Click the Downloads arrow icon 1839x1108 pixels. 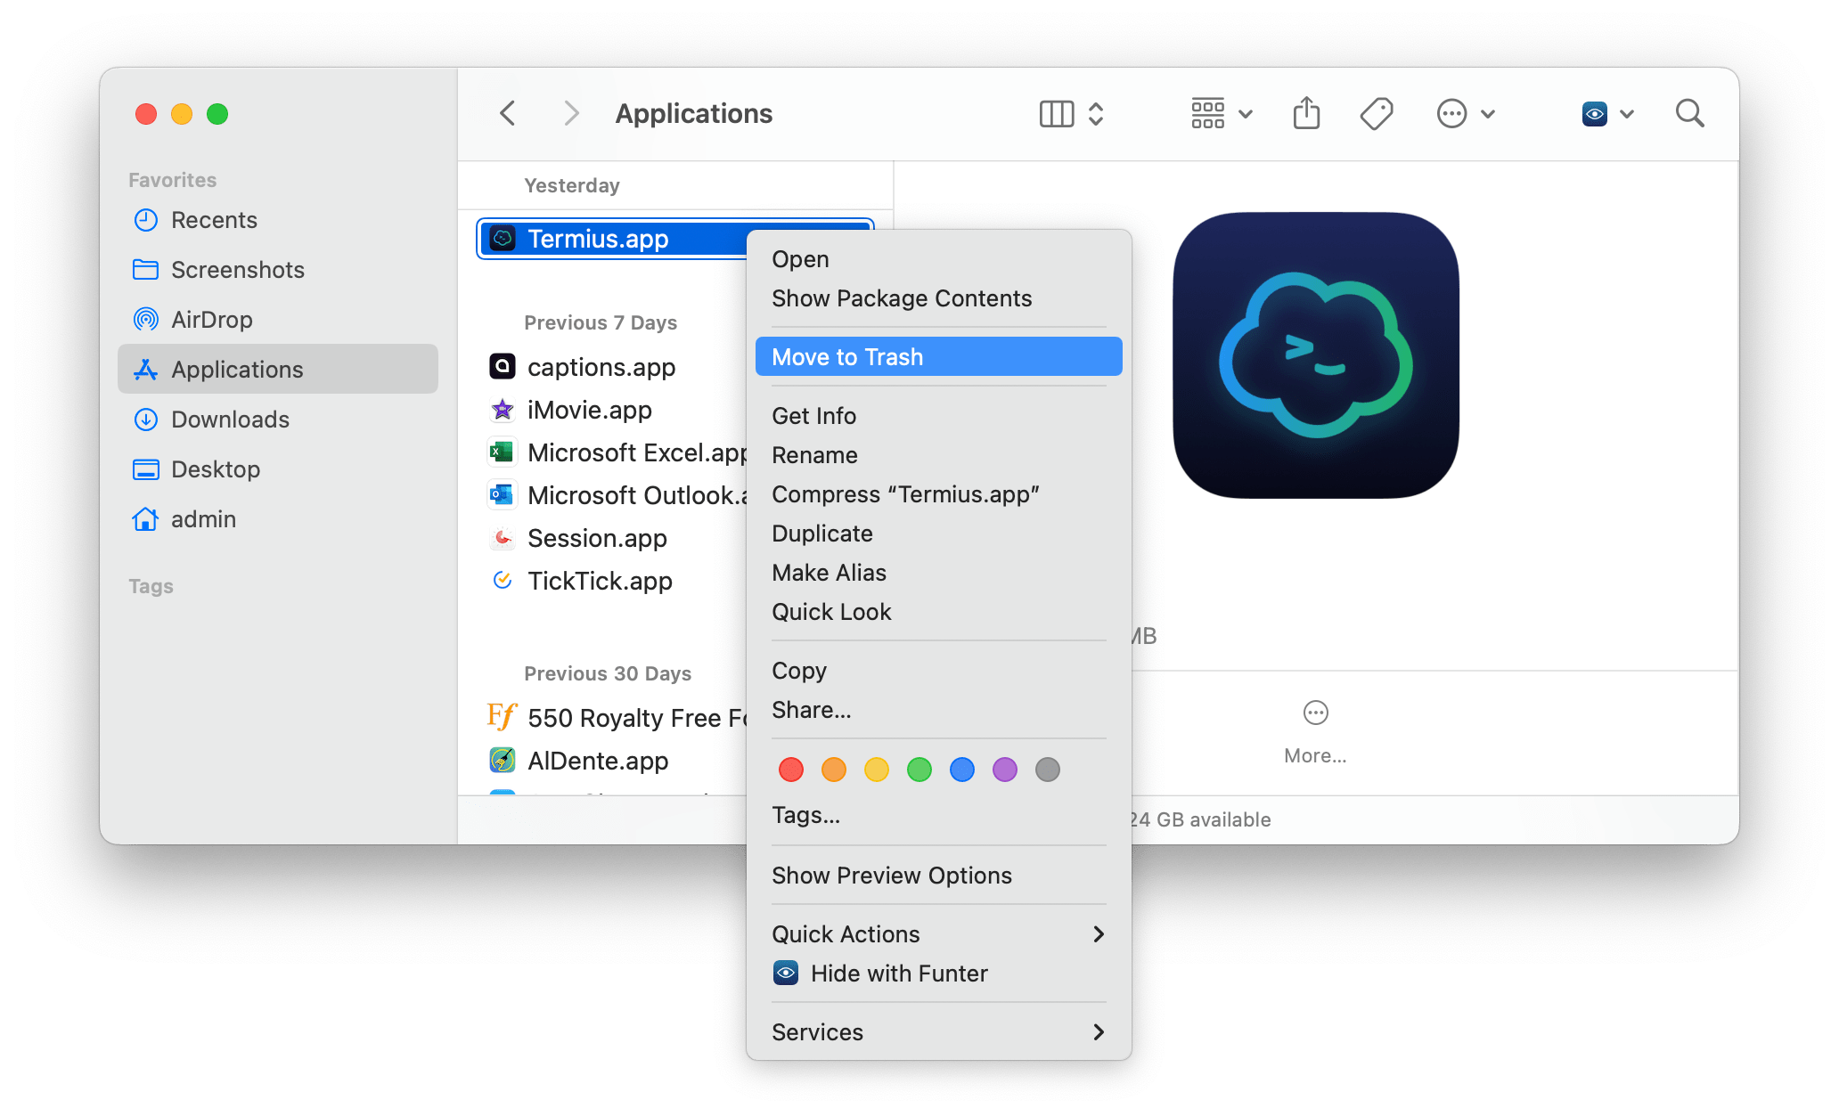point(145,420)
